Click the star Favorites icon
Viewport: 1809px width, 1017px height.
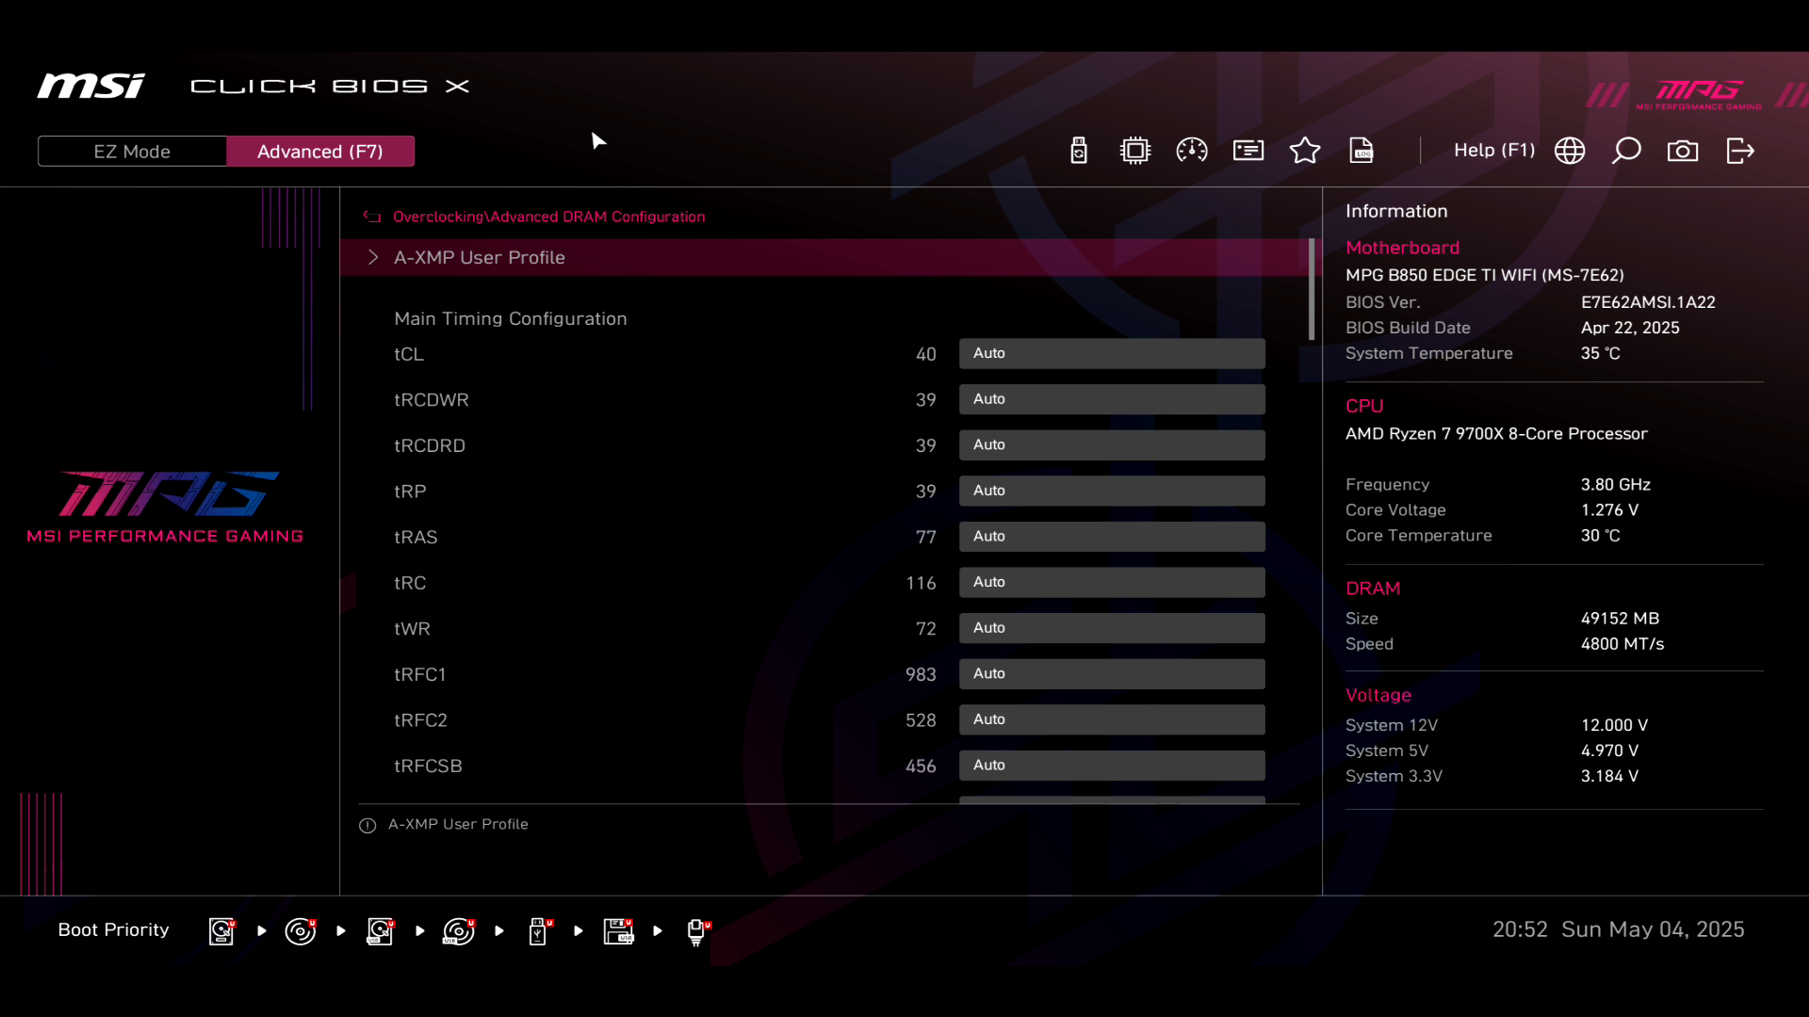pos(1305,151)
